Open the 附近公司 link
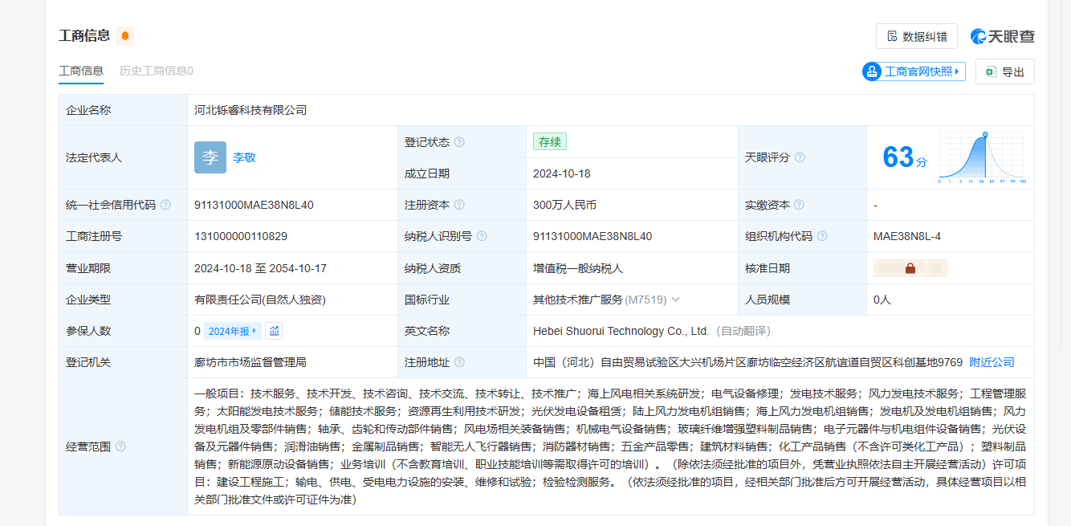This screenshot has height=526, width=1071. click(x=992, y=362)
